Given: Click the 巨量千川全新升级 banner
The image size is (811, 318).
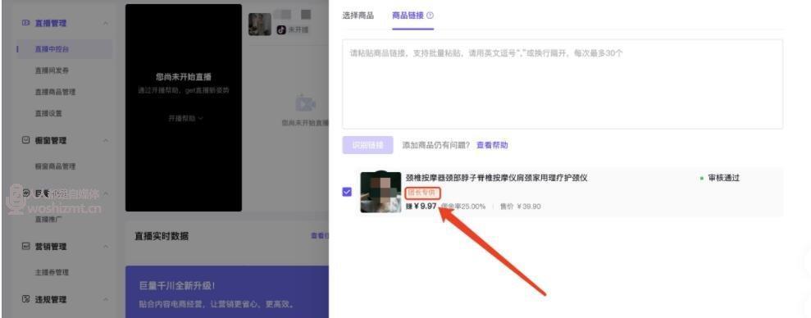Looking at the screenshot, I should [227, 292].
